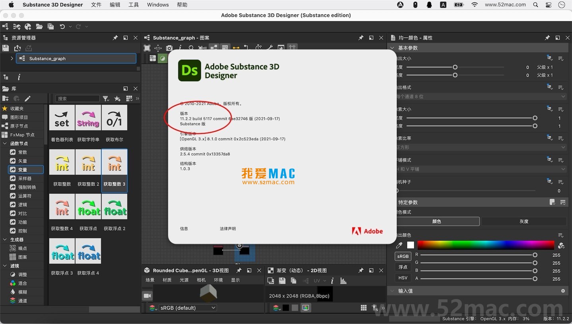Open the sRGB (default) dropdown
Screen dimensions: 572x324
tap(188, 308)
